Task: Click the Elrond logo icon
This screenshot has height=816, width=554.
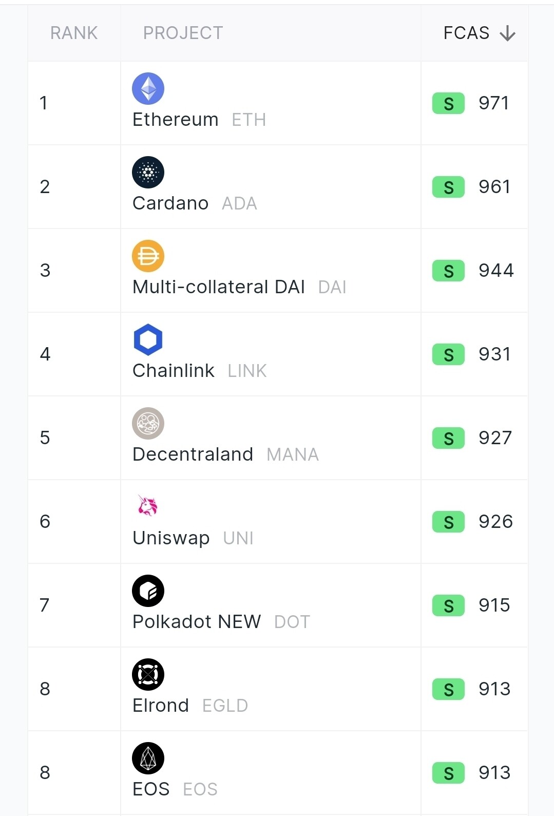Action: click(x=148, y=674)
